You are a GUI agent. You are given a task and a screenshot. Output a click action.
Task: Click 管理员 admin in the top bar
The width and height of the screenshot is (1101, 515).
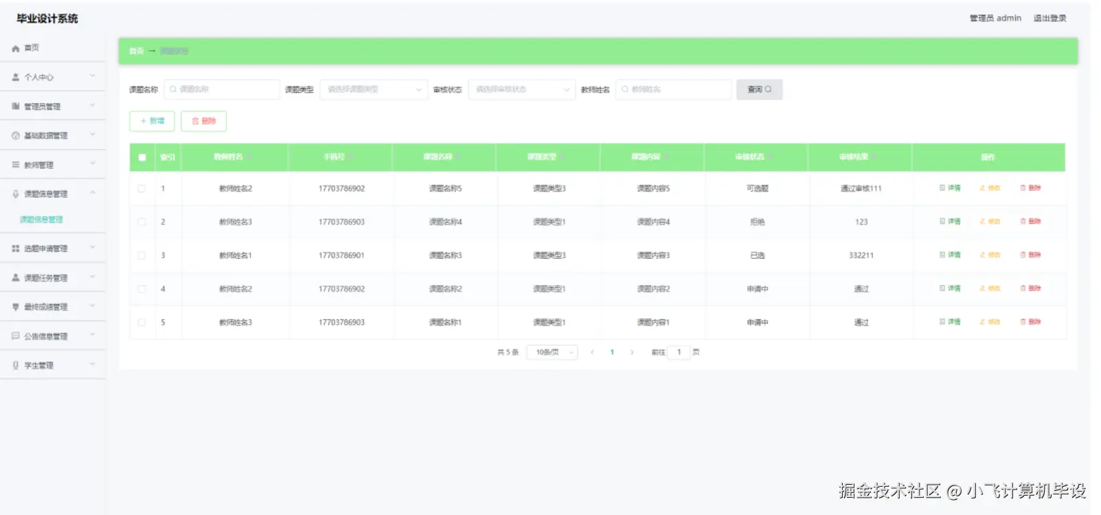pyautogui.click(x=995, y=19)
